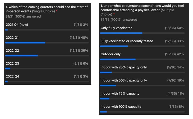
Task: Click the (15/31) 48% result count
Action: point(79,38)
